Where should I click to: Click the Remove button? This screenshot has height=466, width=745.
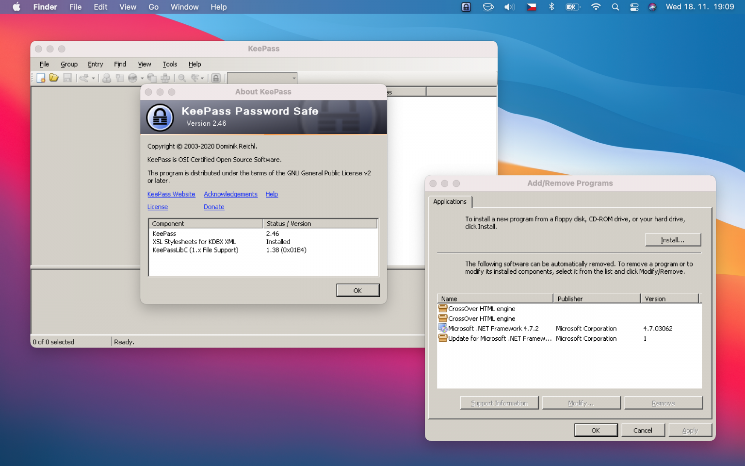664,403
